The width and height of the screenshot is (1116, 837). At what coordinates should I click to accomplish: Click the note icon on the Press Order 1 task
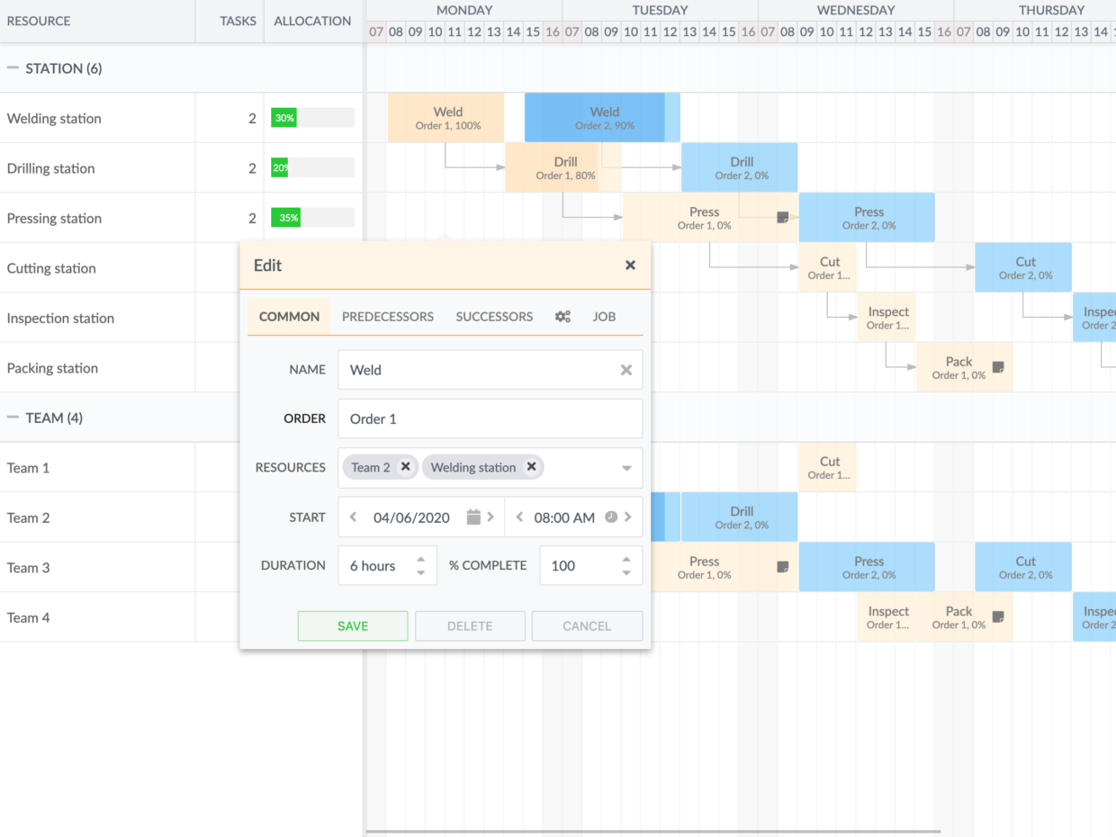[x=782, y=215]
